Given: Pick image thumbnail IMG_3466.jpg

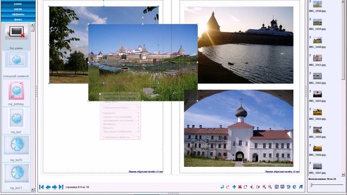Looking at the screenshot, I should [317, 148].
